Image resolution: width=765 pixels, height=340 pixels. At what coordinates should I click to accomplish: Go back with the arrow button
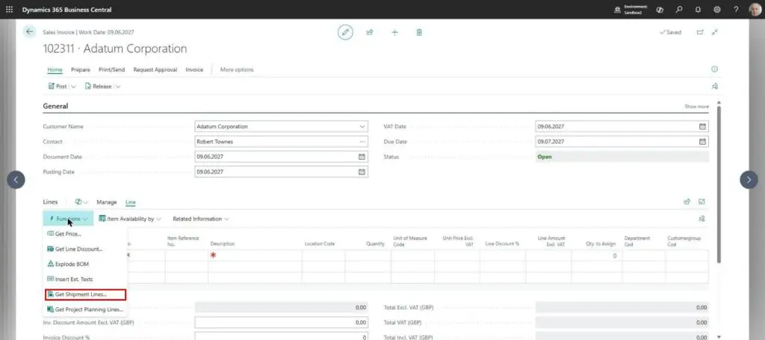tap(30, 31)
